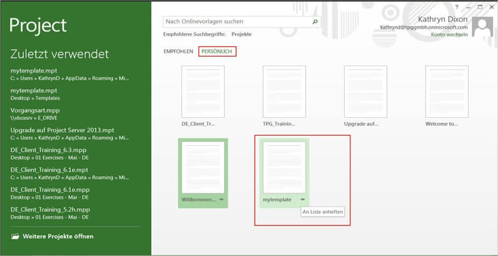This screenshot has height=256, width=498.
Task: Maximize the Project window
Action: (x=480, y=7)
